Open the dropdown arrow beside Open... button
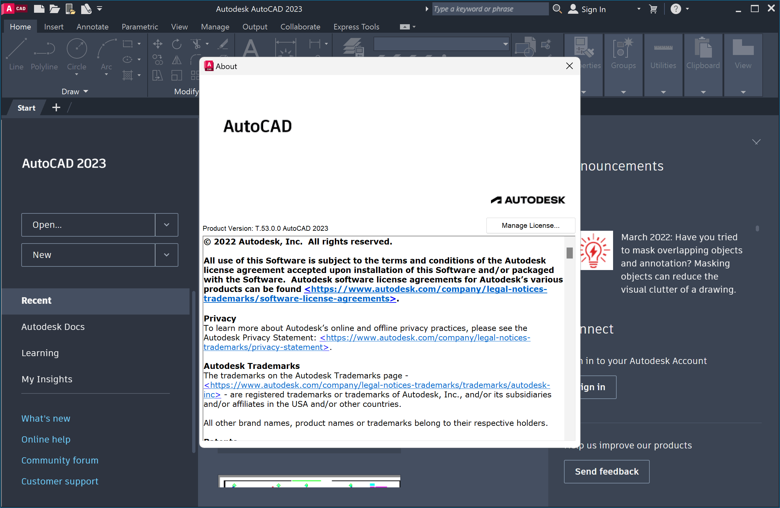The height and width of the screenshot is (508, 780). coord(167,225)
